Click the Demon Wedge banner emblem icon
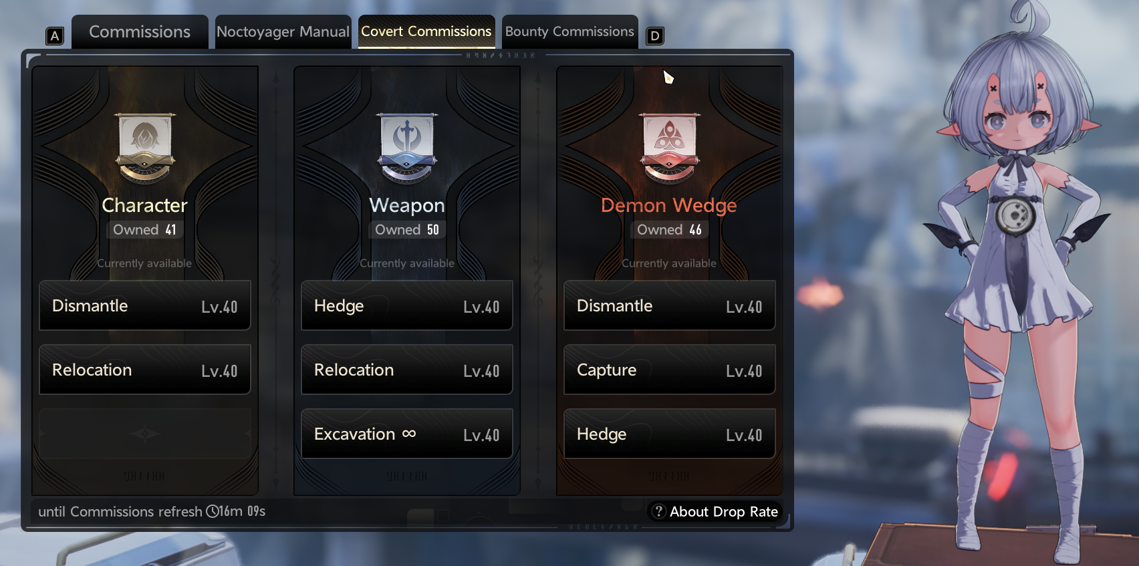1139x566 pixels. tap(669, 148)
